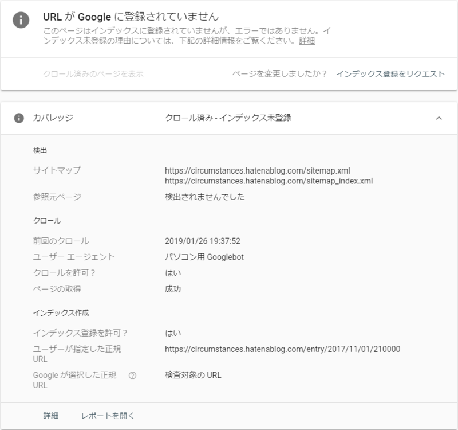Click クロール済みのページを表示
The width and height of the screenshot is (458, 430).
click(93, 74)
